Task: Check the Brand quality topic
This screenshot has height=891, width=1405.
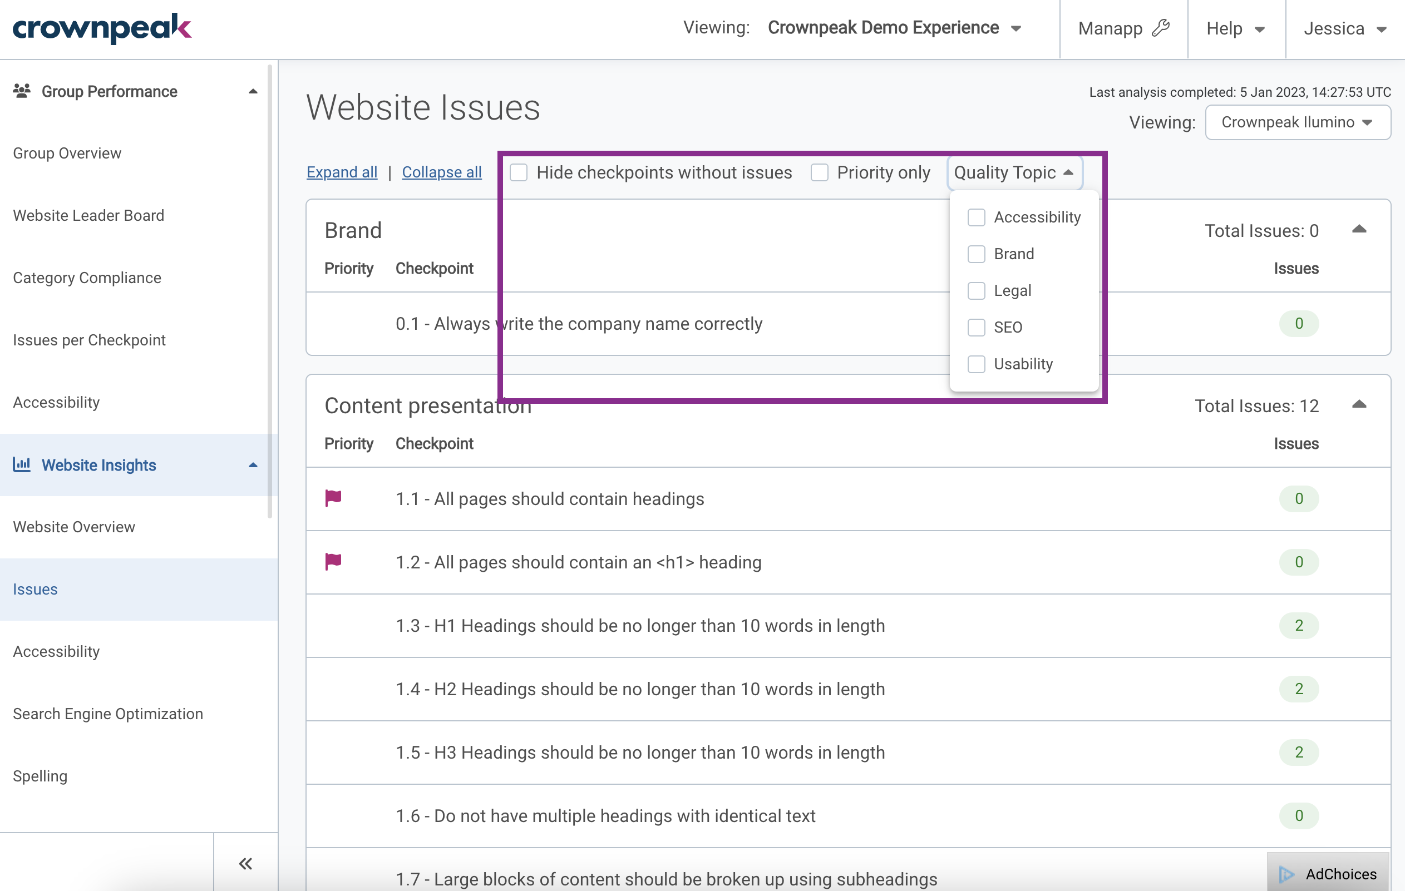Action: pos(976,254)
